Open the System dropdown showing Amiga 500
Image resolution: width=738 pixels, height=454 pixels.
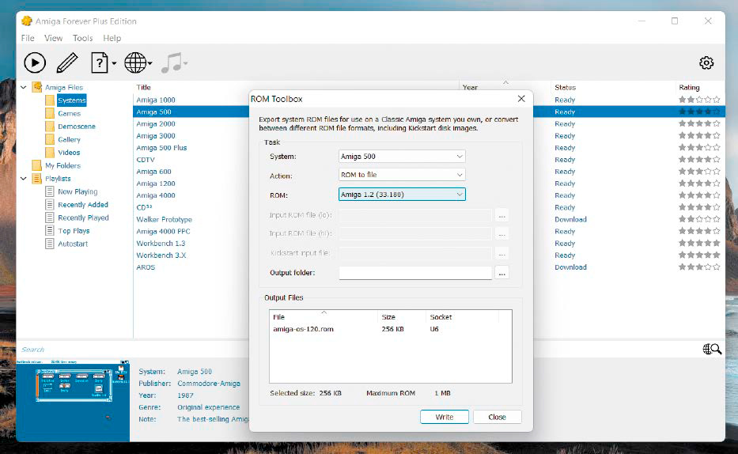402,156
